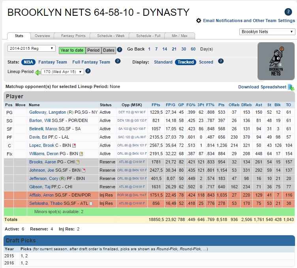297x268 pixels.
Task: Open Gibson, Taj player link
Action: 40,187
